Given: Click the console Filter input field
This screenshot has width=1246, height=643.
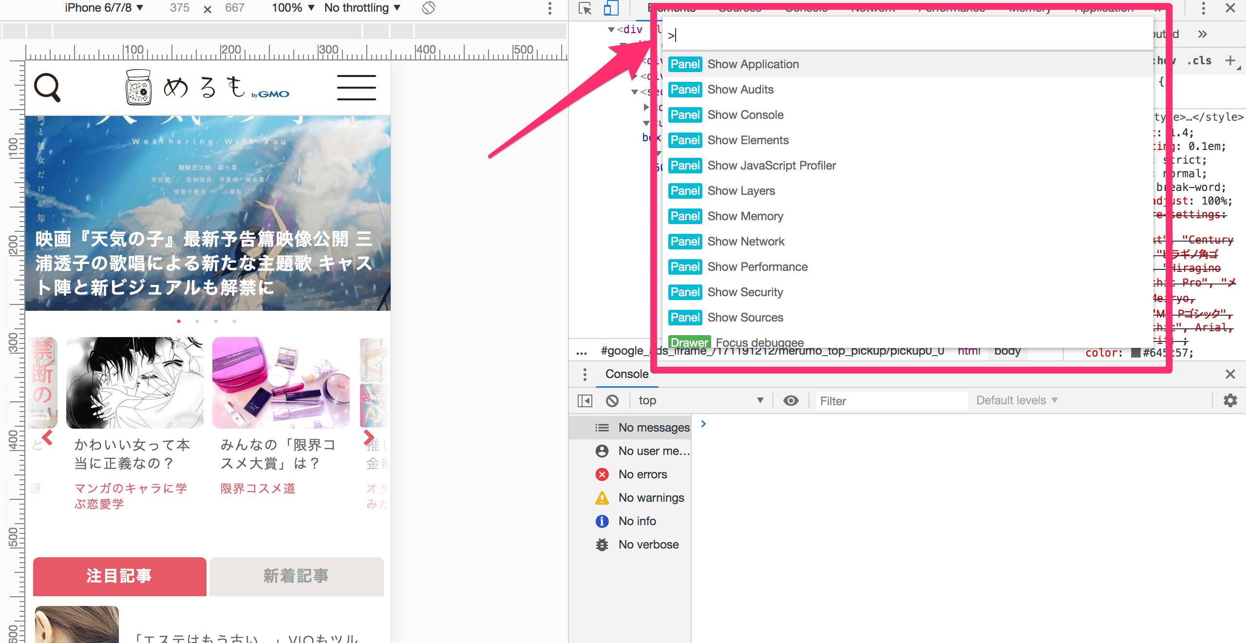Looking at the screenshot, I should pyautogui.click(x=891, y=401).
